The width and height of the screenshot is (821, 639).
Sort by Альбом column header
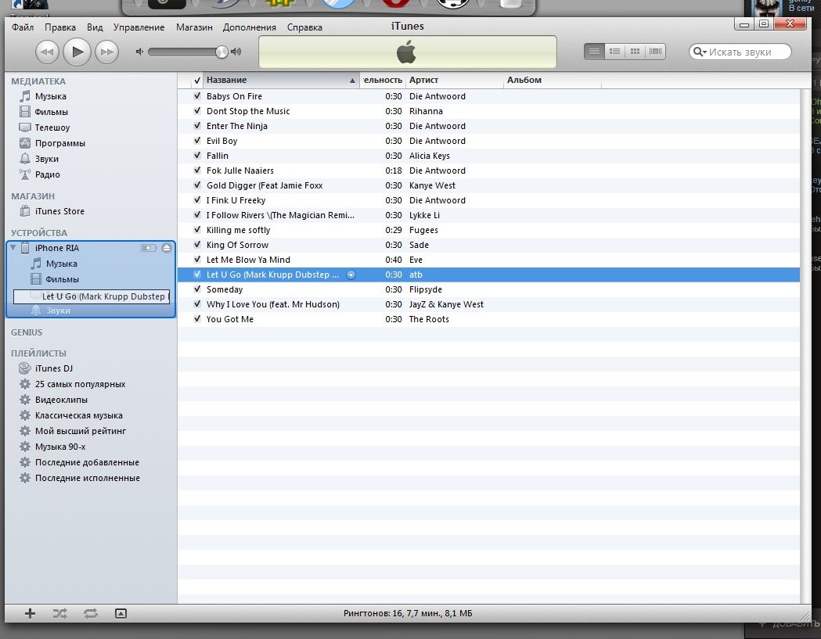click(552, 80)
